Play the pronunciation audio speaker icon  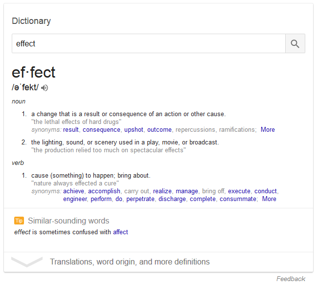[x=45, y=88]
